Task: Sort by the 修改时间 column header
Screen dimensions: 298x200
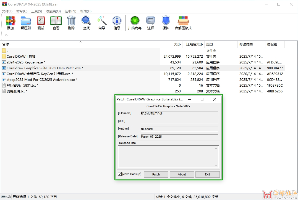Action: point(251,44)
